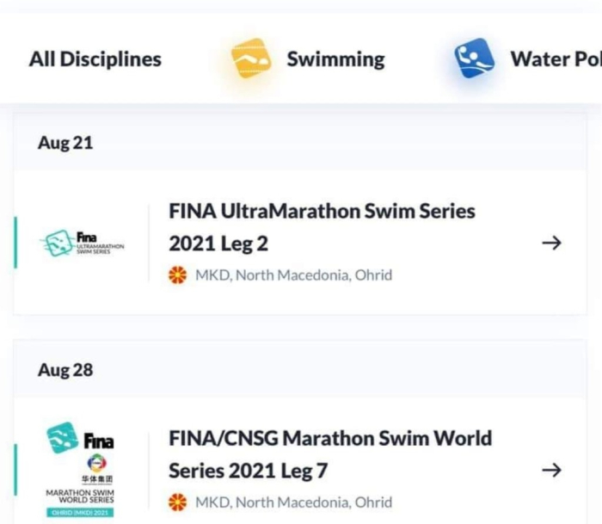Click the Aug 28 date header
The image size is (602, 524).
pos(65,370)
